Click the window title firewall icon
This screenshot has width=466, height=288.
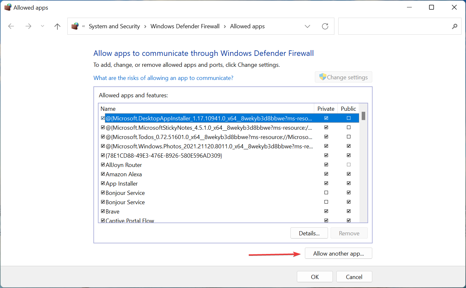click(8, 7)
